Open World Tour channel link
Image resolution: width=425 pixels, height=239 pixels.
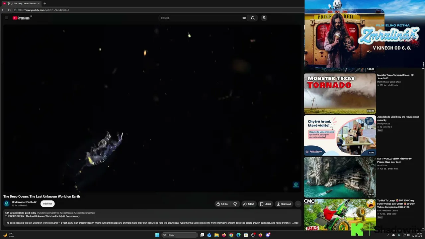click(x=382, y=165)
